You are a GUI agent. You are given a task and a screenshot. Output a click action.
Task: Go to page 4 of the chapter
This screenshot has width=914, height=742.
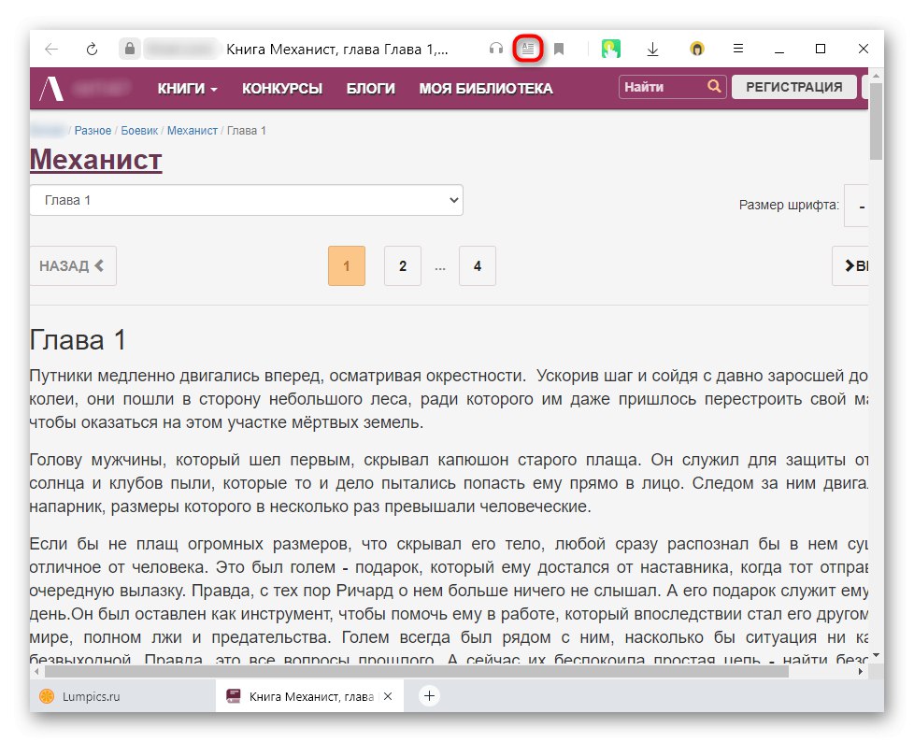click(477, 265)
